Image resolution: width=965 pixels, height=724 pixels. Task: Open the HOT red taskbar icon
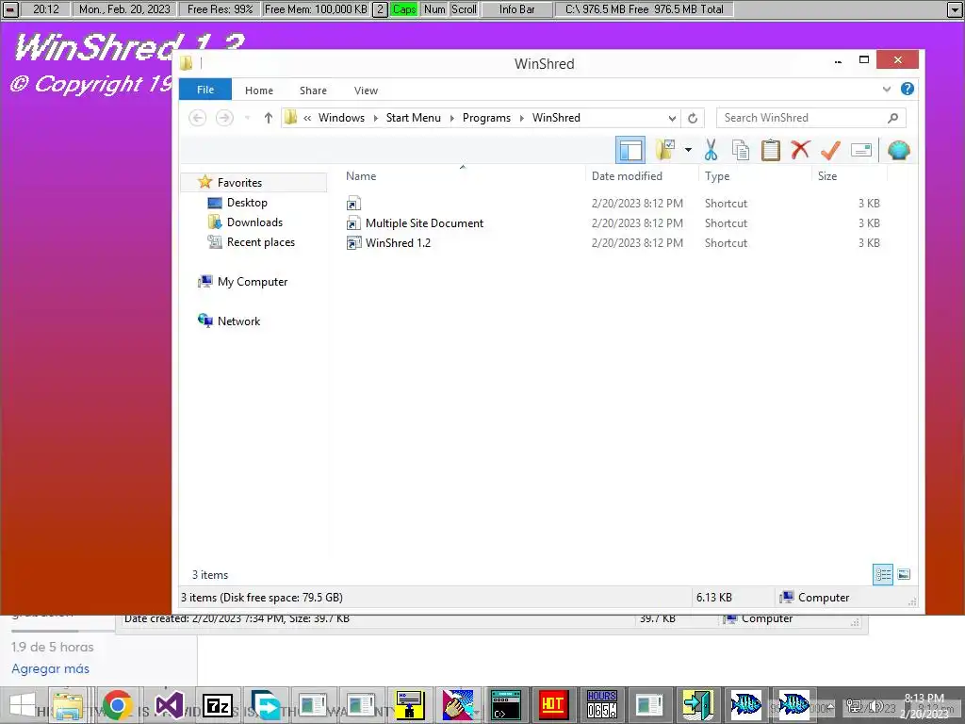(x=552, y=705)
